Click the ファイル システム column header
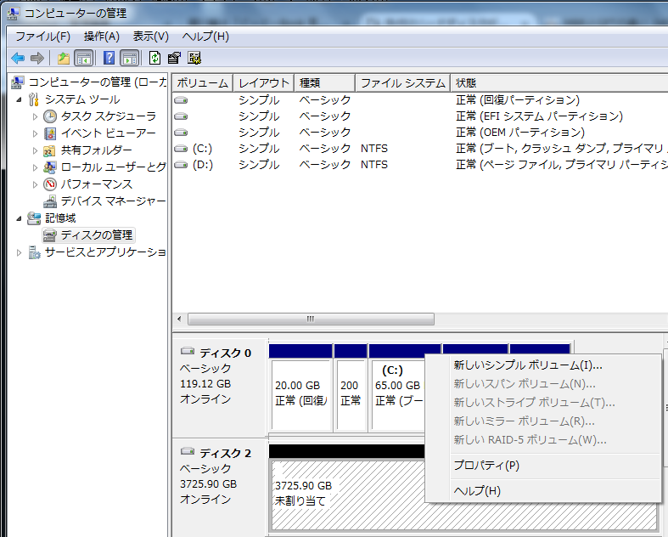The image size is (668, 537). click(402, 82)
